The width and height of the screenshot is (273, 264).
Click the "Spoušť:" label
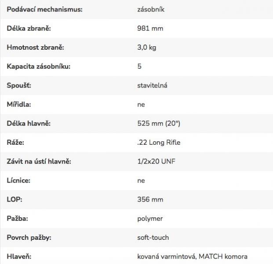19,85
